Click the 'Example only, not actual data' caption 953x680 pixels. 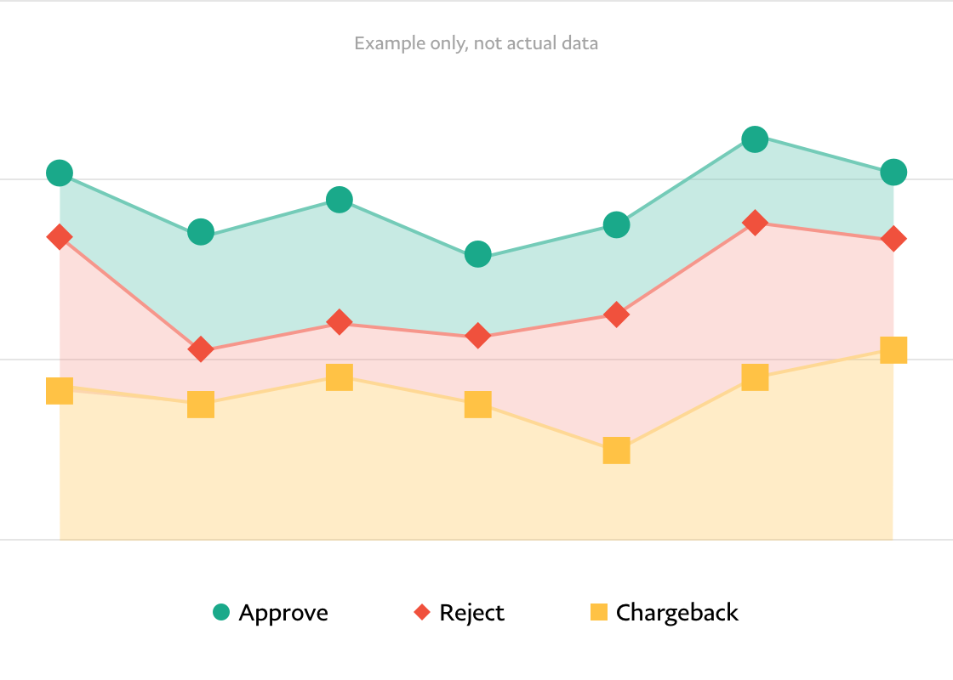coord(476,43)
